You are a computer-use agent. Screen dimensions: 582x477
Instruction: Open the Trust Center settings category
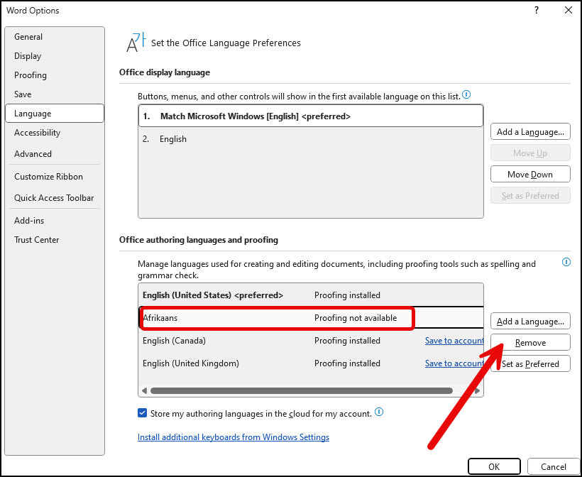[x=36, y=240]
